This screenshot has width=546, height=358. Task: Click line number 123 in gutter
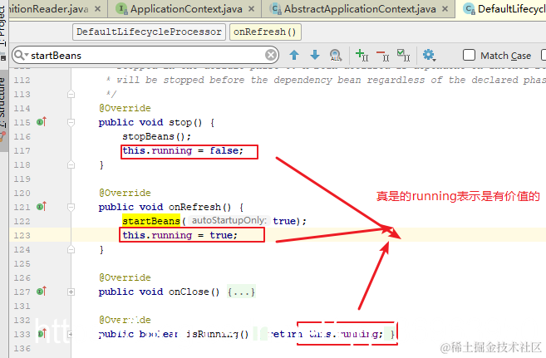22,236
